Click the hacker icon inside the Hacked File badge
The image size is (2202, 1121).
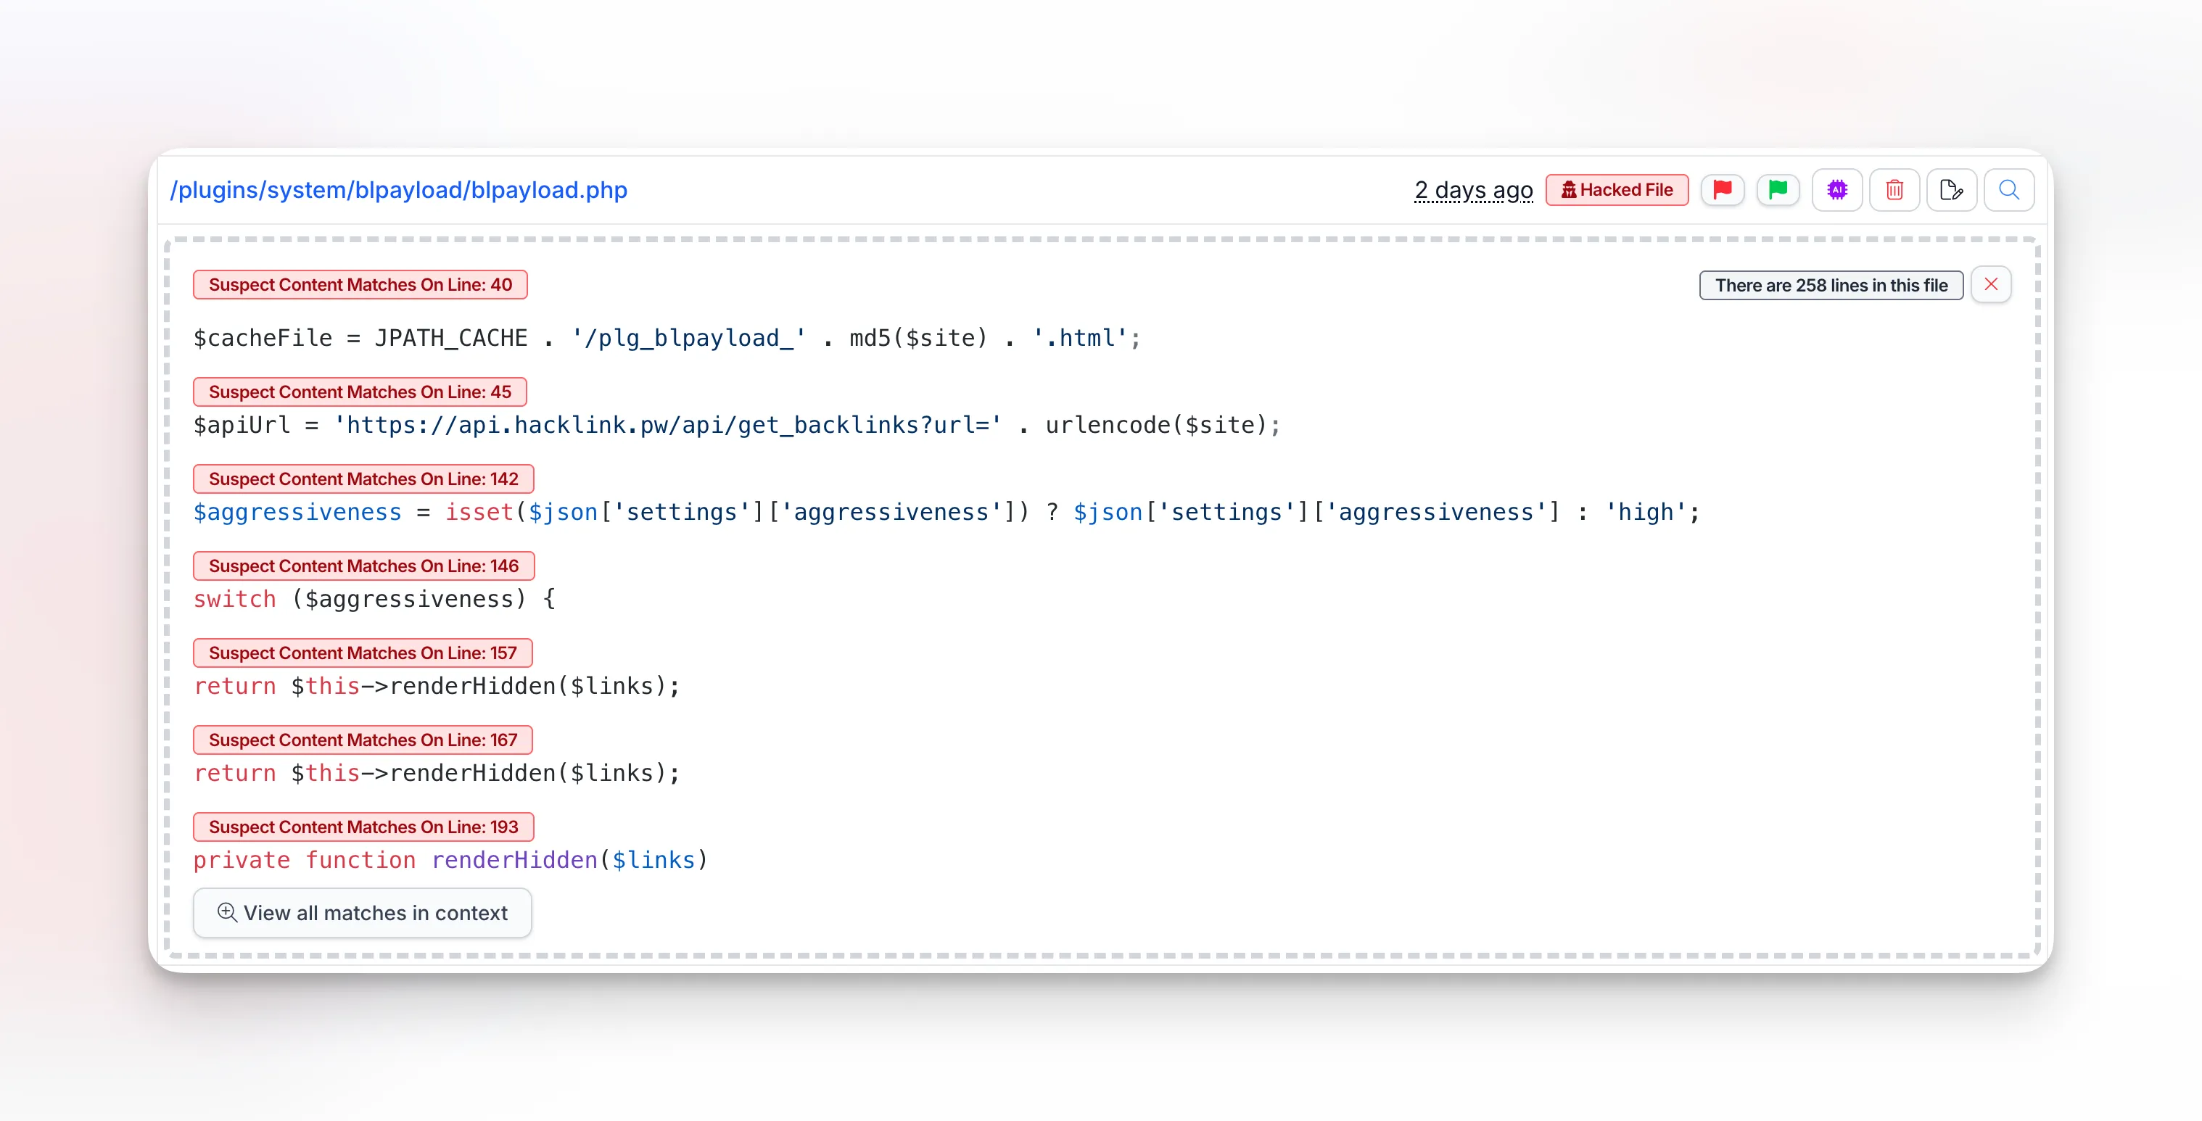pos(1570,190)
